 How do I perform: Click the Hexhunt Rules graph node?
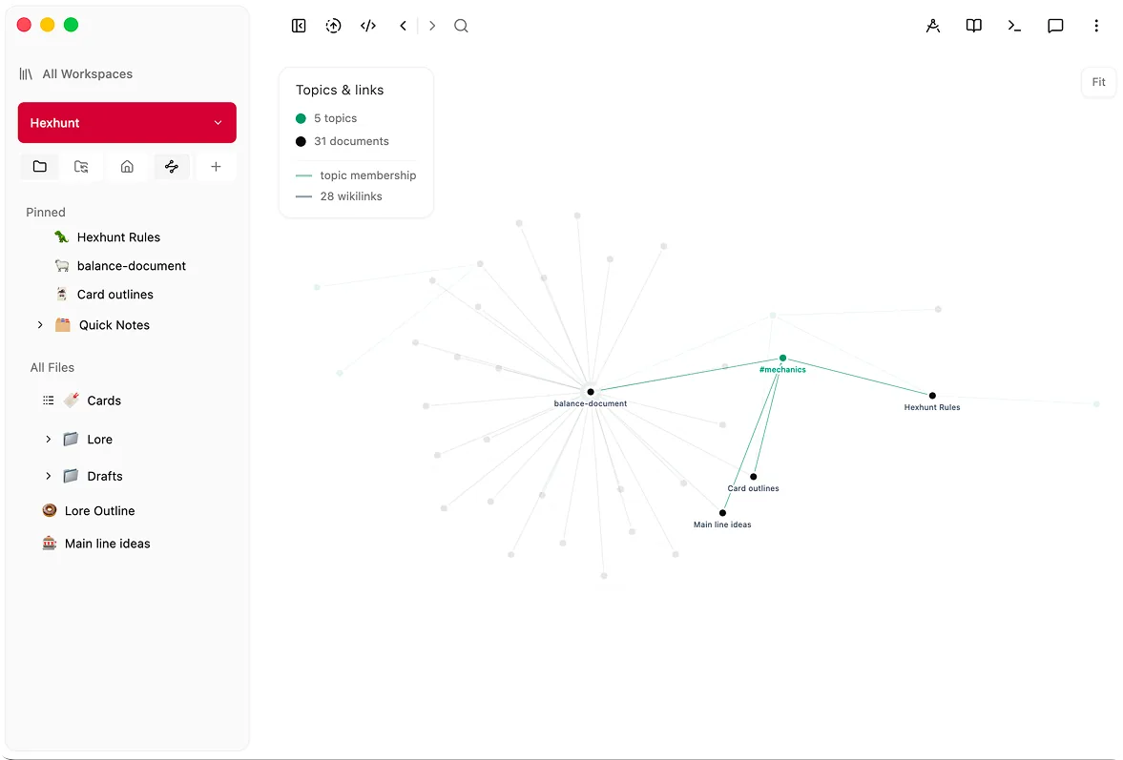[x=932, y=395]
